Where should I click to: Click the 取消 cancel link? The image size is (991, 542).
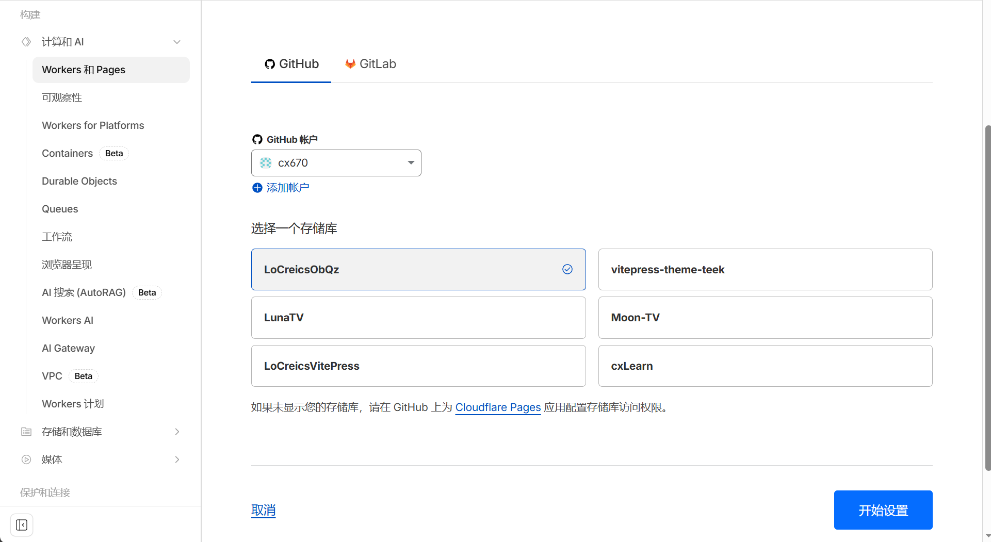[x=263, y=510]
